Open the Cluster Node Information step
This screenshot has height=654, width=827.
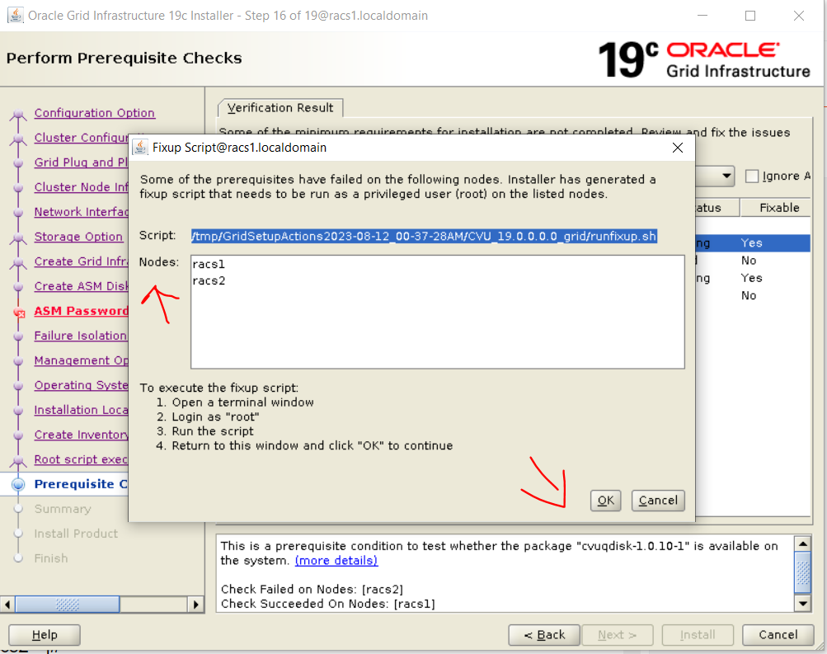pyautogui.click(x=82, y=187)
